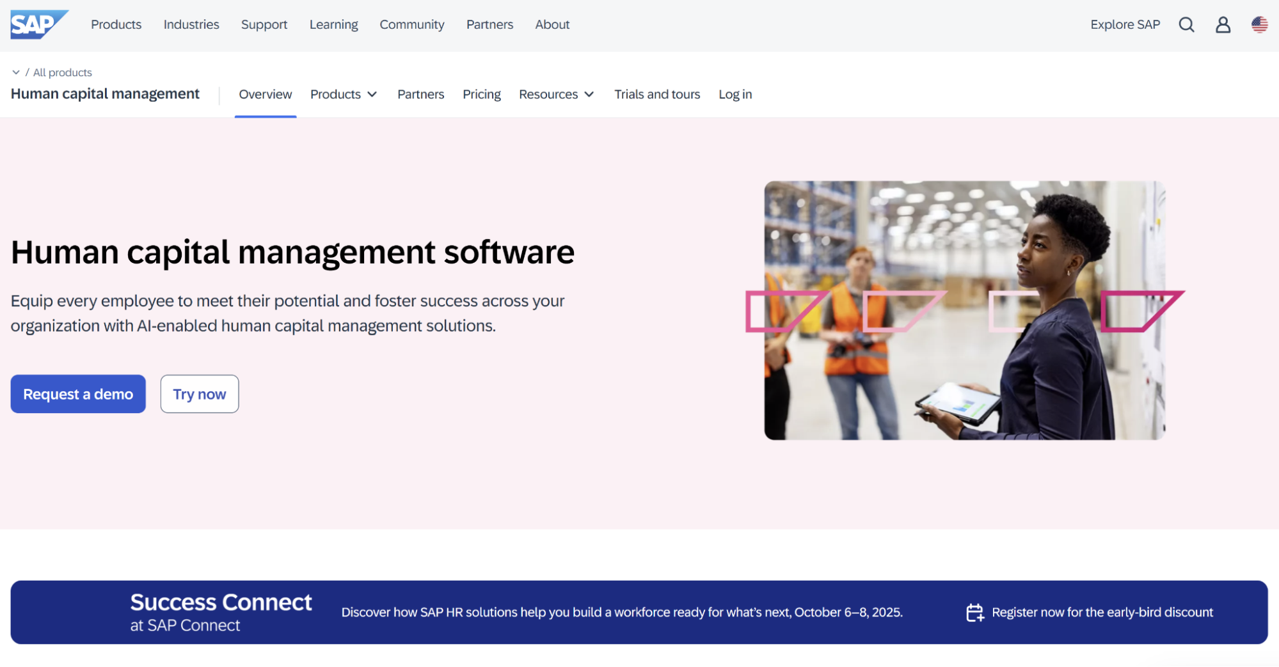Select the US flag language icon

1259,24
